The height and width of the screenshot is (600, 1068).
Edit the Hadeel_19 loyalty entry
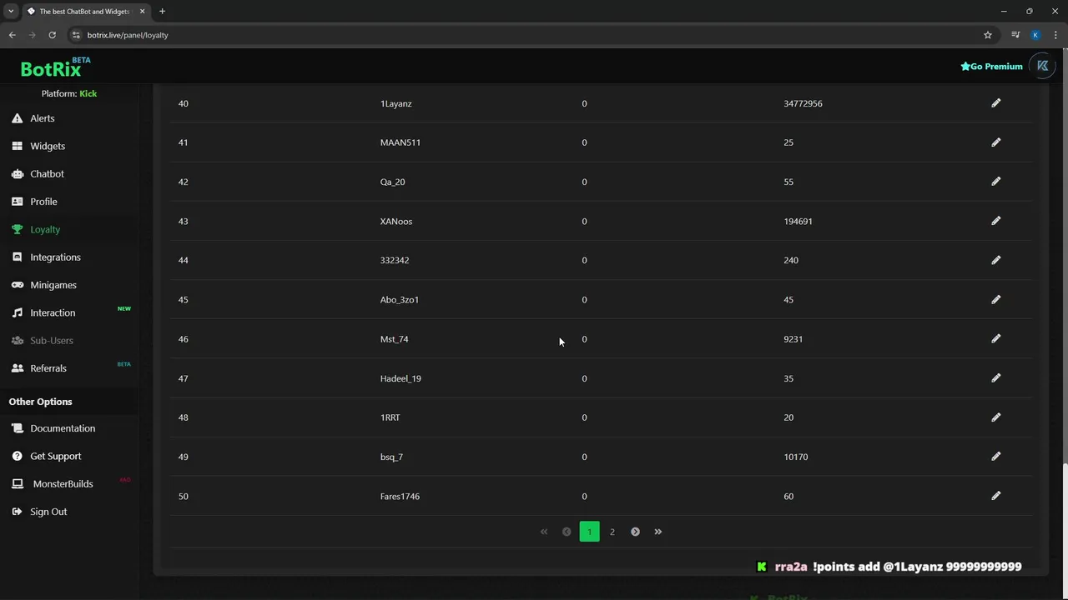click(x=995, y=378)
